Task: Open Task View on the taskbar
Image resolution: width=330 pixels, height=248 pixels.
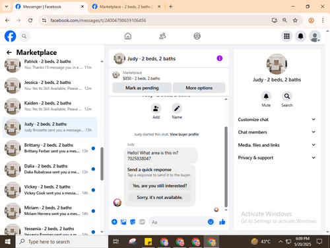Action: [x=116, y=241]
